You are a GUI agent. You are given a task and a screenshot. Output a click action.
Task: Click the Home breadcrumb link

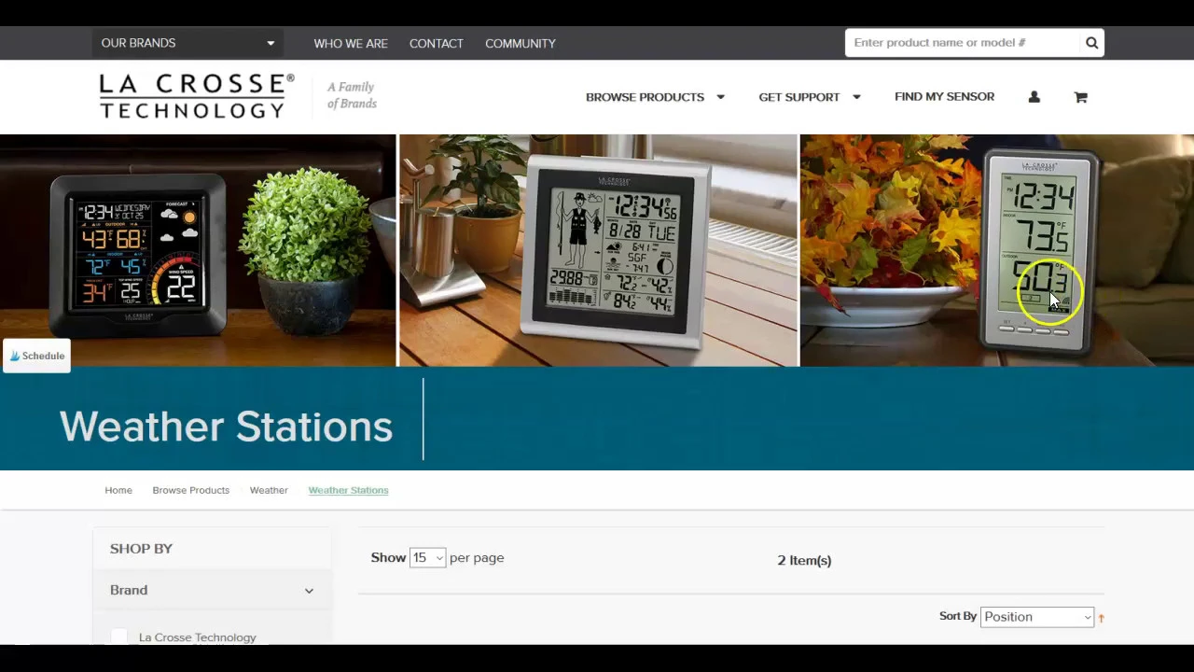pos(118,490)
